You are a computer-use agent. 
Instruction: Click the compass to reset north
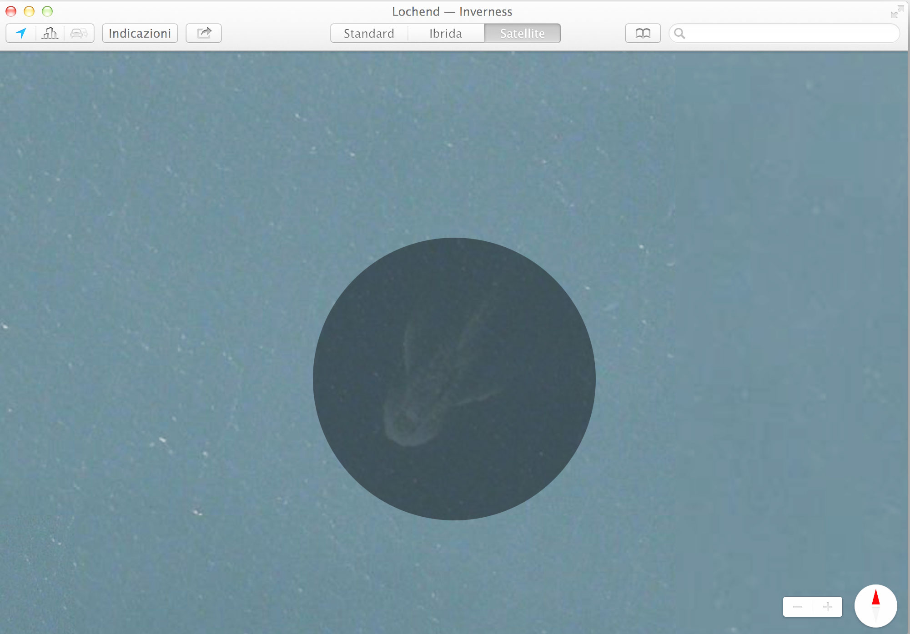click(x=875, y=606)
